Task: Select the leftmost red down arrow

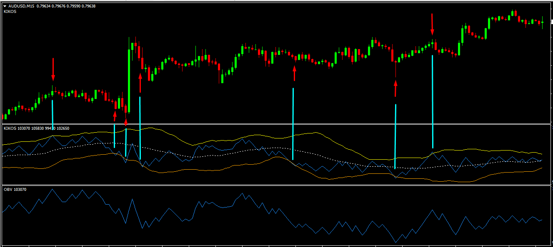Action: (x=53, y=69)
